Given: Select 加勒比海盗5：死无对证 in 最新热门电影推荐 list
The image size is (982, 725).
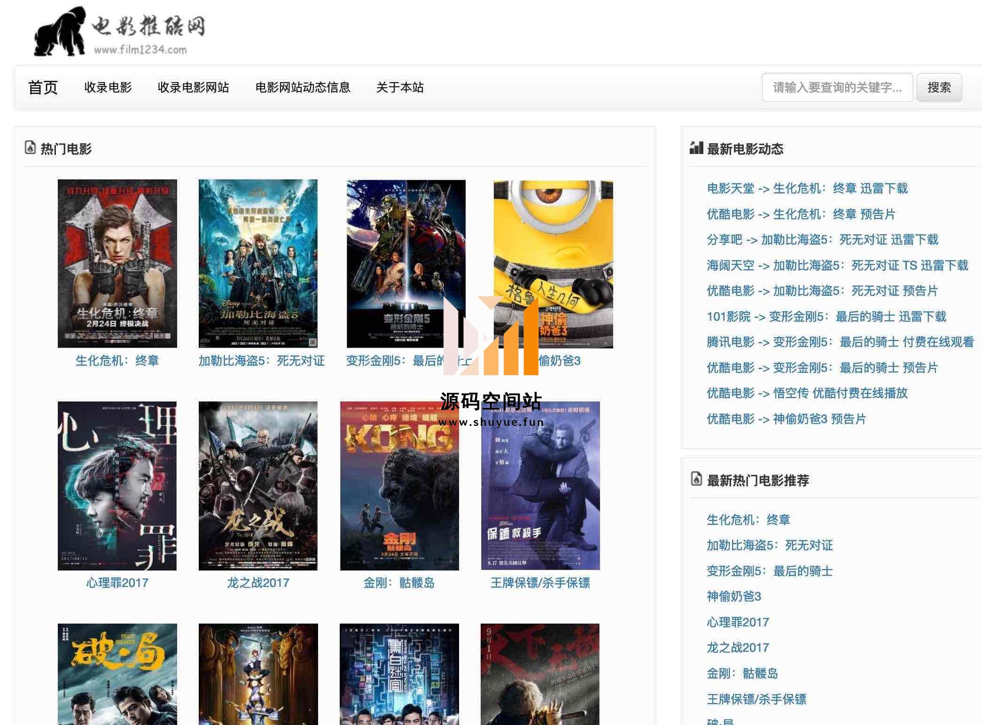Looking at the screenshot, I should (770, 545).
